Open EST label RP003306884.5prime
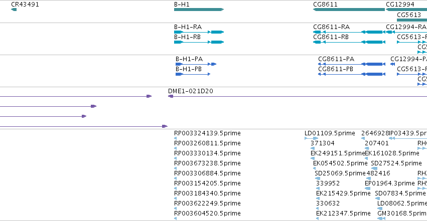427x221 pixels. (x=207, y=173)
